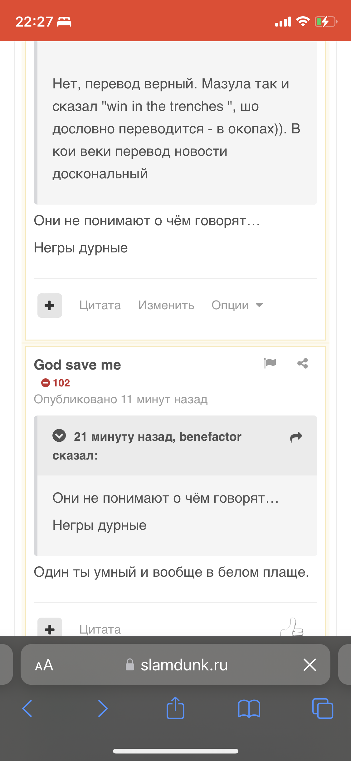The height and width of the screenshot is (761, 351).
Task: Tap the thumbs-up like icon
Action: click(292, 627)
